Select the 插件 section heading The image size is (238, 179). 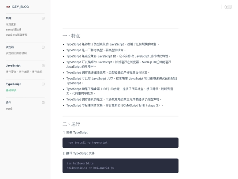[x=8, y=103]
